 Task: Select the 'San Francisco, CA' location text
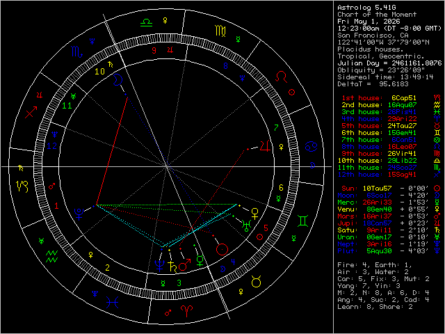[x=373, y=35]
